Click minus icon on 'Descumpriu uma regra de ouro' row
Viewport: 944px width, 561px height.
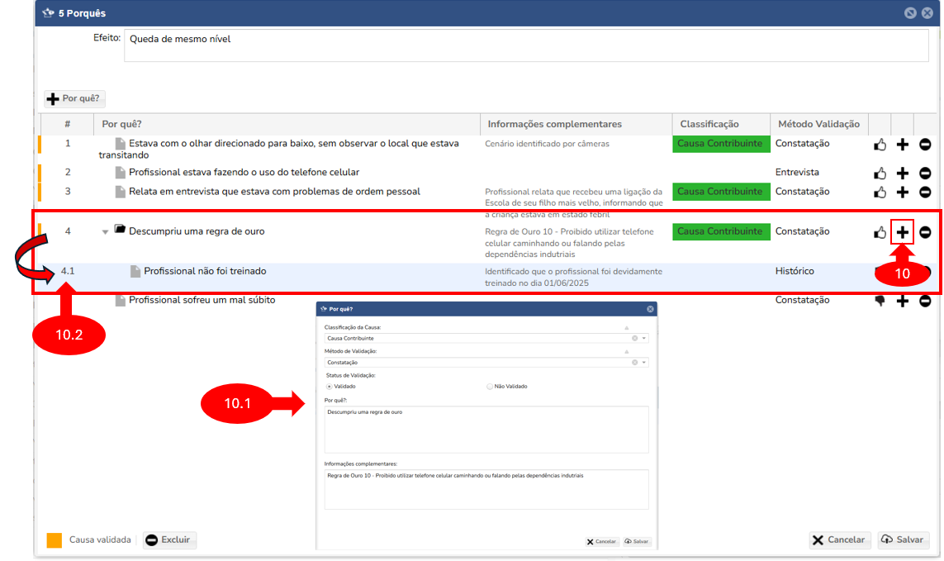tap(925, 232)
